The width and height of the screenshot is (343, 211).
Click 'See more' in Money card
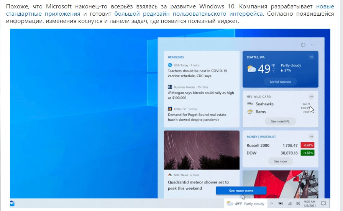coord(280,161)
